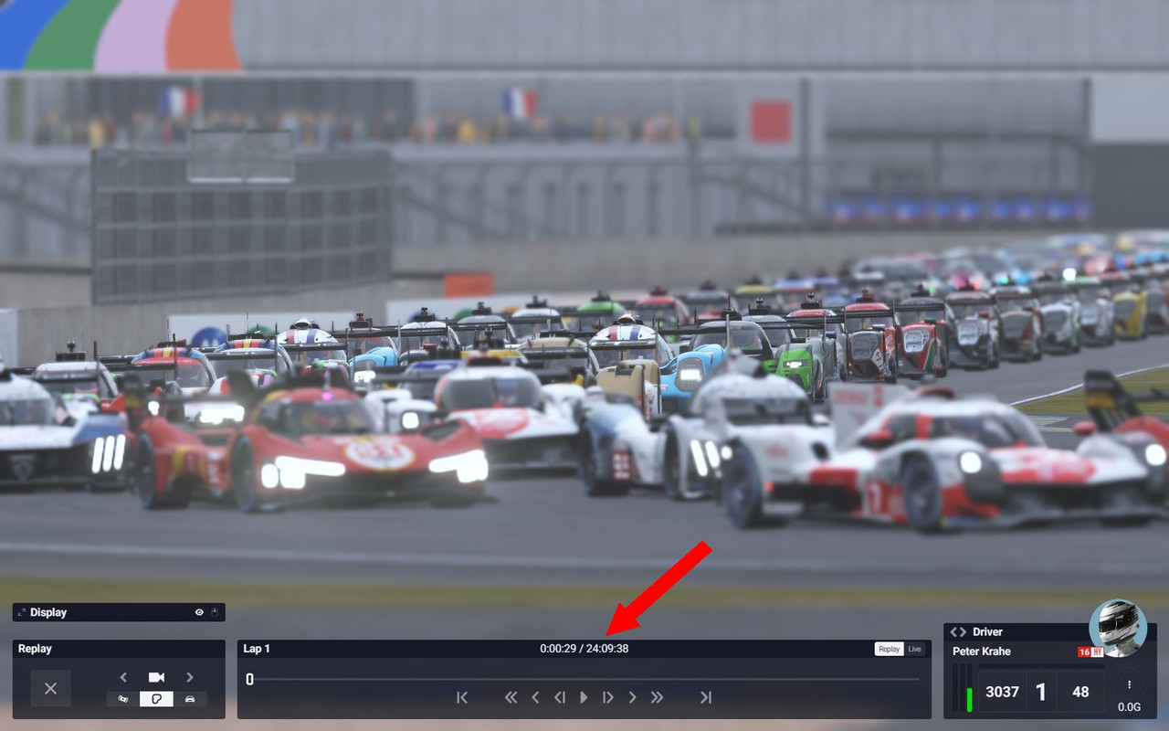Click the video camera icon
Image resolution: width=1169 pixels, height=731 pixels.
156,677
